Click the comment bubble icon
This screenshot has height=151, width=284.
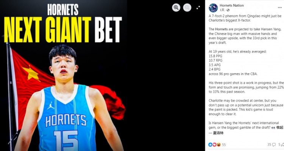[274, 145]
